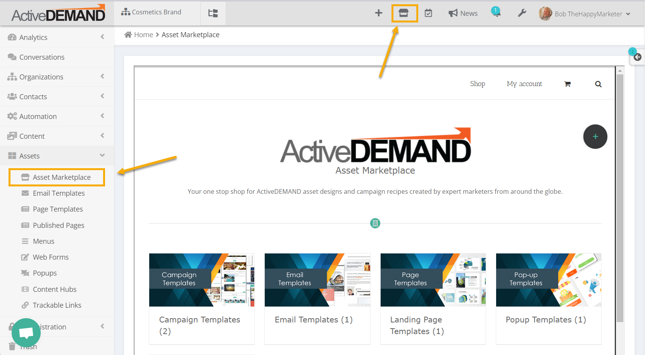The image size is (645, 355).
Task: Open Email Templates (1) category title
Action: coord(314,320)
